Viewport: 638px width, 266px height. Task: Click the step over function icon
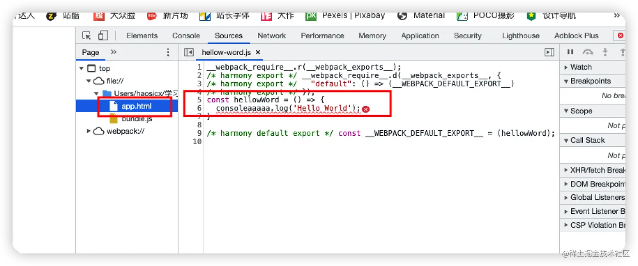click(x=588, y=52)
